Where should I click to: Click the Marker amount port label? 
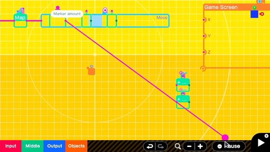[x=67, y=14]
